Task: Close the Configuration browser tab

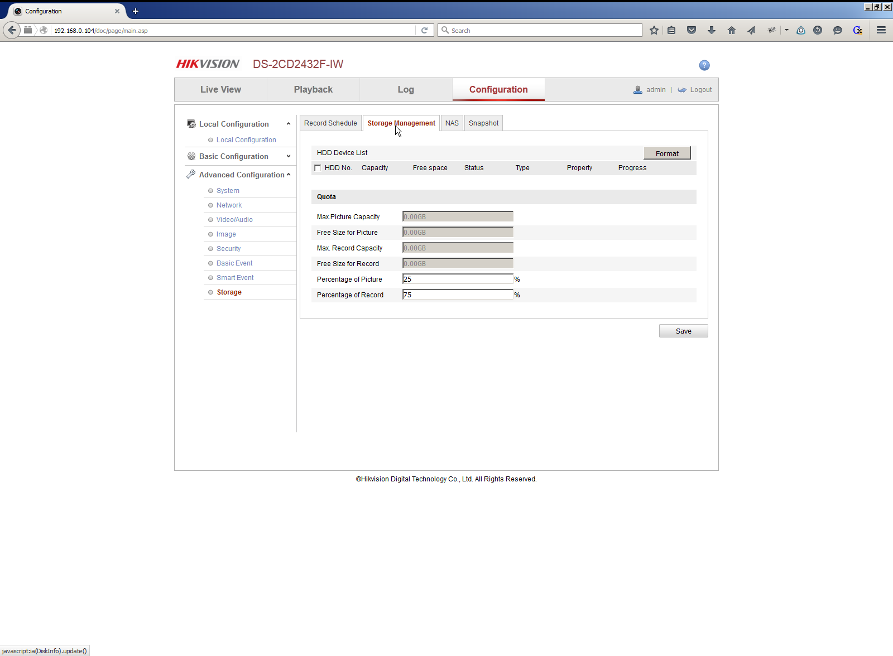Action: coord(117,11)
